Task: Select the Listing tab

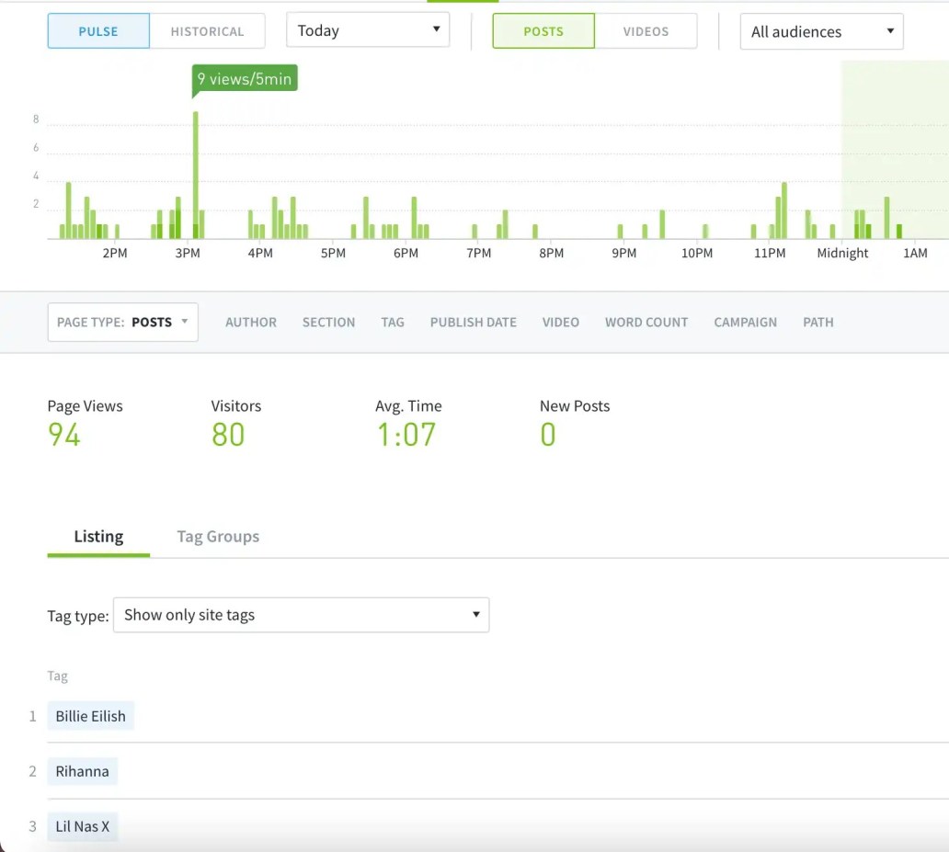Action: tap(98, 536)
